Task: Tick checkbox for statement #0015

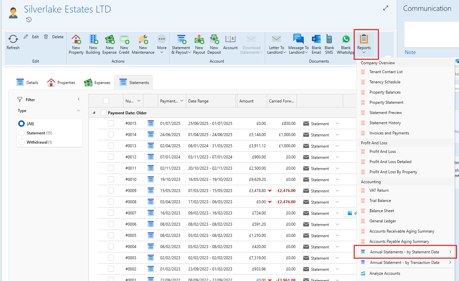Action: click(111, 123)
